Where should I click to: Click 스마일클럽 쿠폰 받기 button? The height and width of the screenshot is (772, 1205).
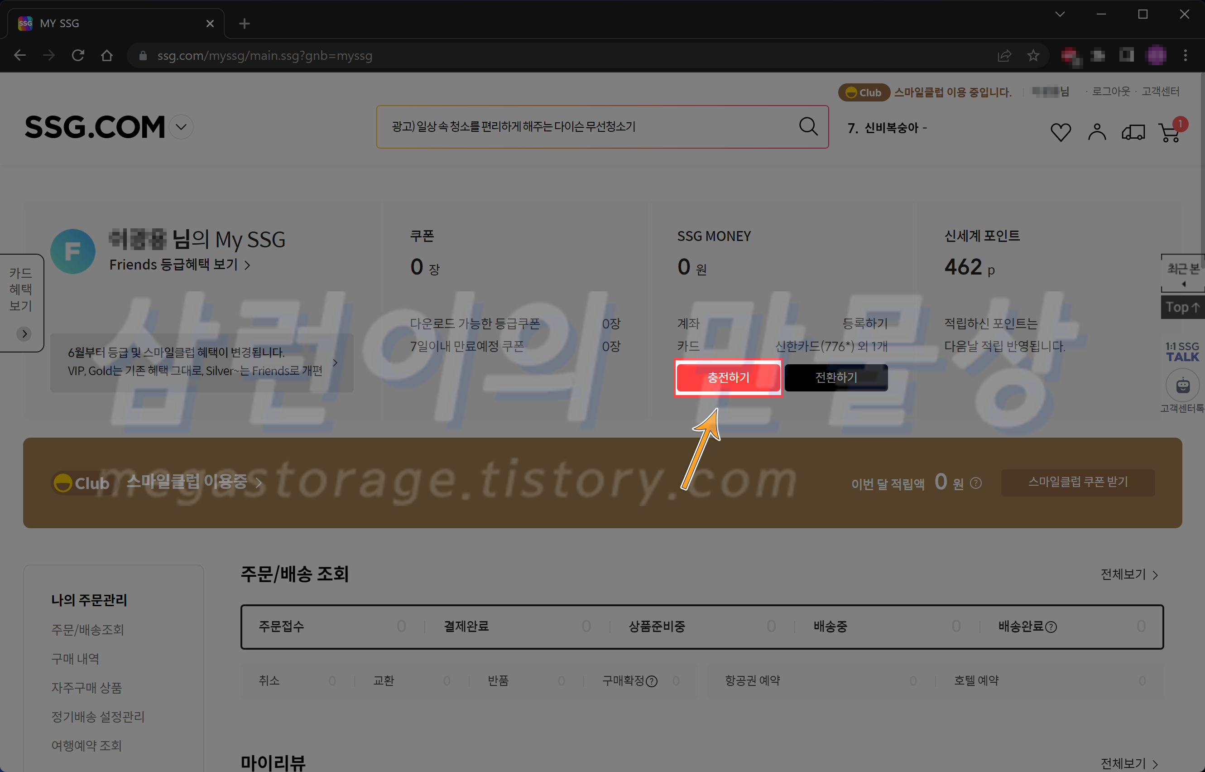tap(1078, 482)
